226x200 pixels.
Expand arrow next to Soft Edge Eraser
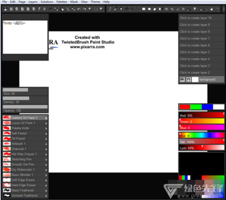pos(46,180)
